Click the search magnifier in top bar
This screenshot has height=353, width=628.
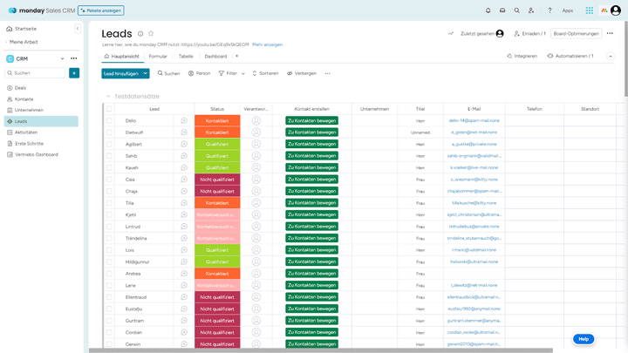tap(517, 10)
